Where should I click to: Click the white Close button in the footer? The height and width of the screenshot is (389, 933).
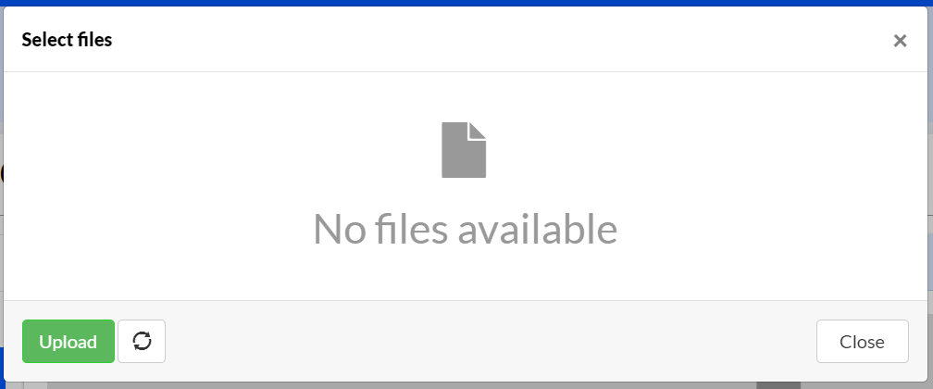tap(863, 342)
